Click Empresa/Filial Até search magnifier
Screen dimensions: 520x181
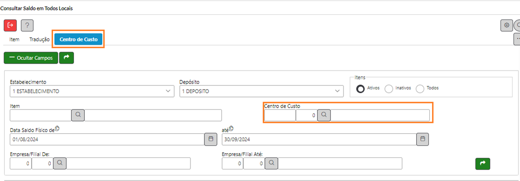[x=271, y=163]
